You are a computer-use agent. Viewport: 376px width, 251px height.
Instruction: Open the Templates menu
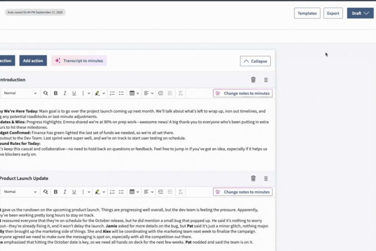(x=307, y=13)
